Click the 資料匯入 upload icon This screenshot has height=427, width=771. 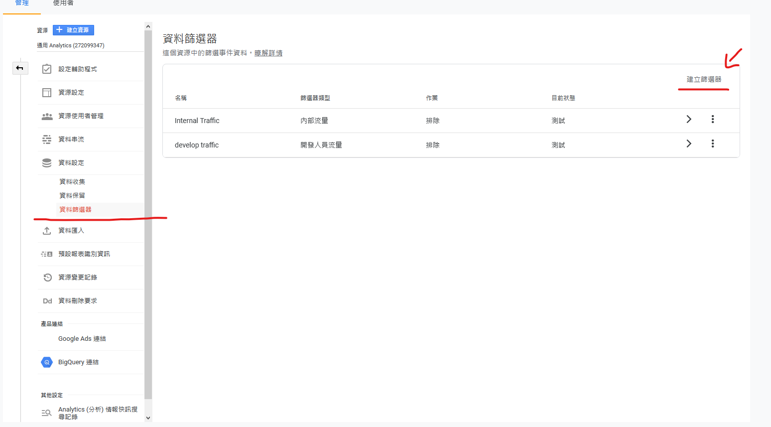tap(47, 231)
